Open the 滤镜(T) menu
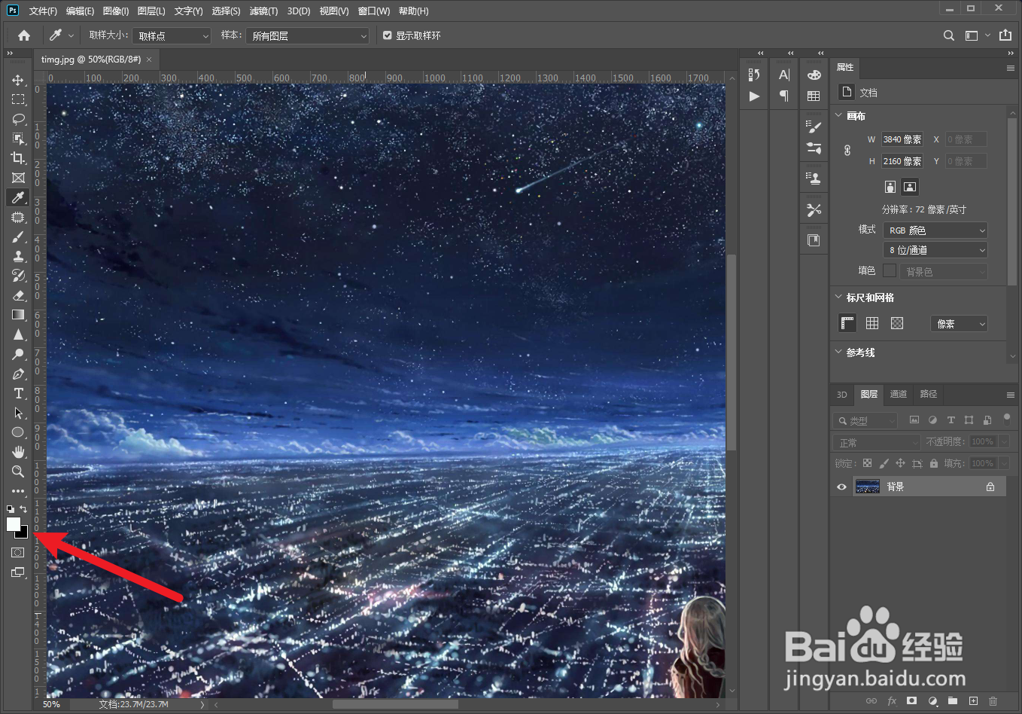 [263, 11]
